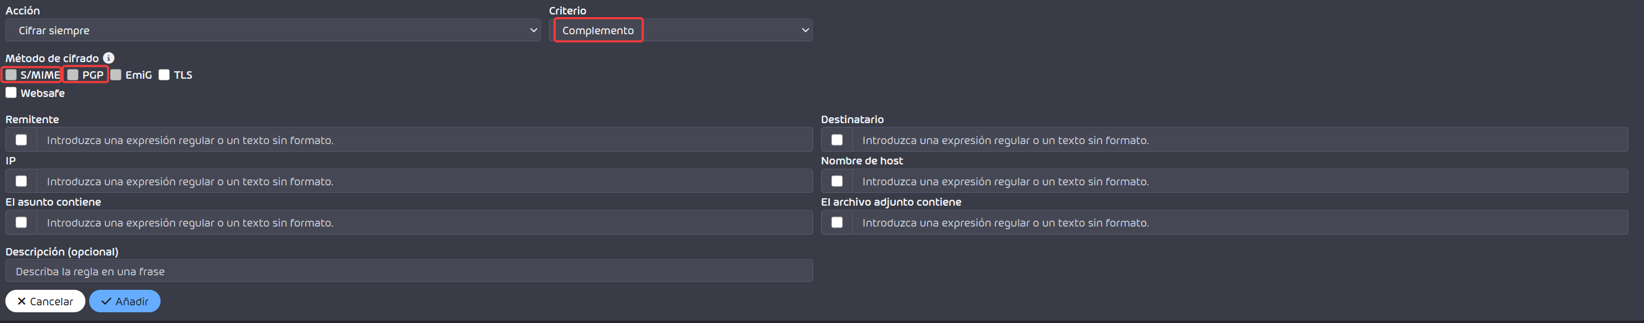Click the info icon beside Método de cifrado
Viewport: 1644px width, 323px height.
pyautogui.click(x=108, y=58)
